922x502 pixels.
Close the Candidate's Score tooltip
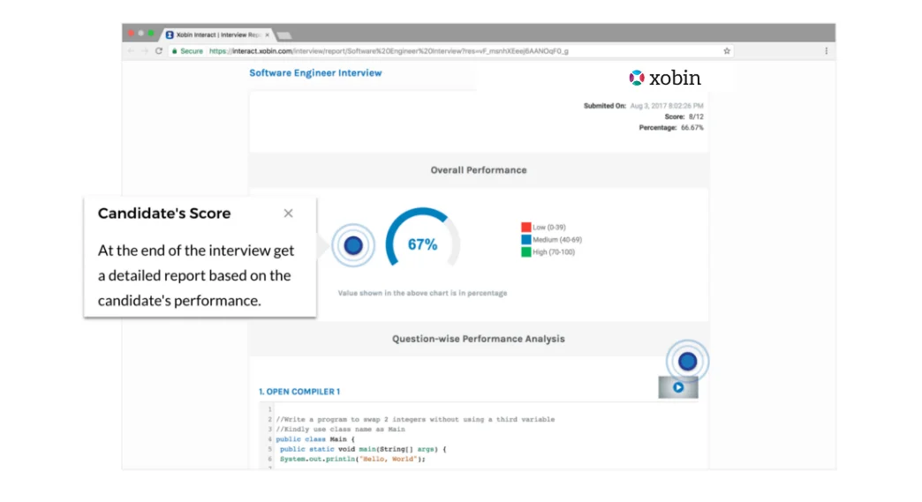pos(288,214)
